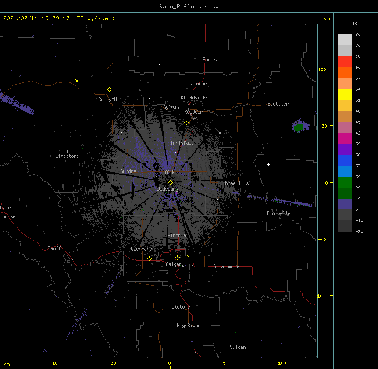The height and width of the screenshot is (369, 378).
Task: Click the Ponoka city label
Action: (210, 60)
